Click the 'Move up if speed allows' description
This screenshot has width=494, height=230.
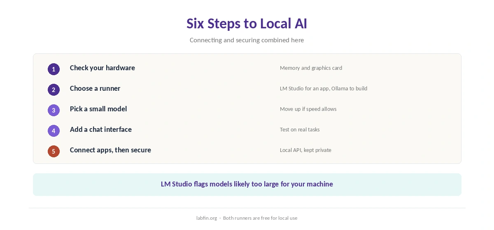[x=308, y=109]
